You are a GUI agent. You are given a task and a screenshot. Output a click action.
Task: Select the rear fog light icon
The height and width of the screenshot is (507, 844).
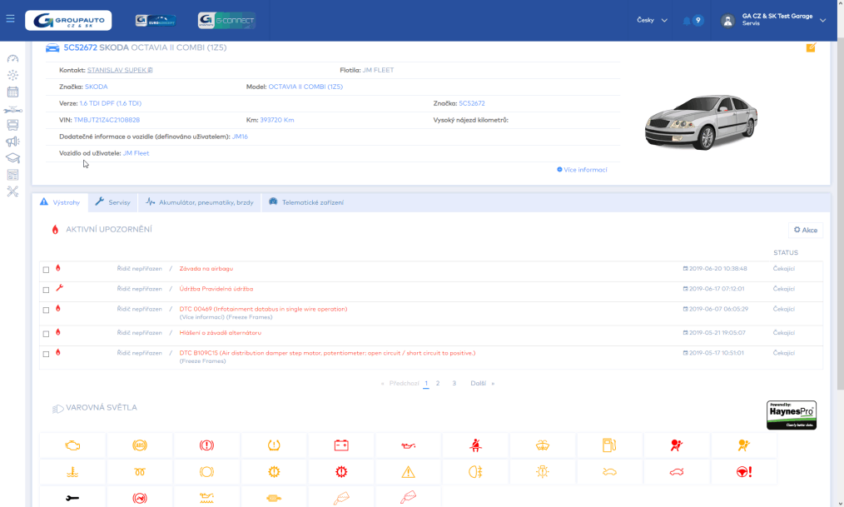coord(475,472)
